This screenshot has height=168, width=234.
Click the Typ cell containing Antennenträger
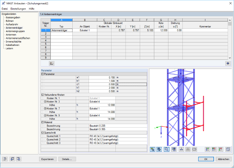[62, 30]
